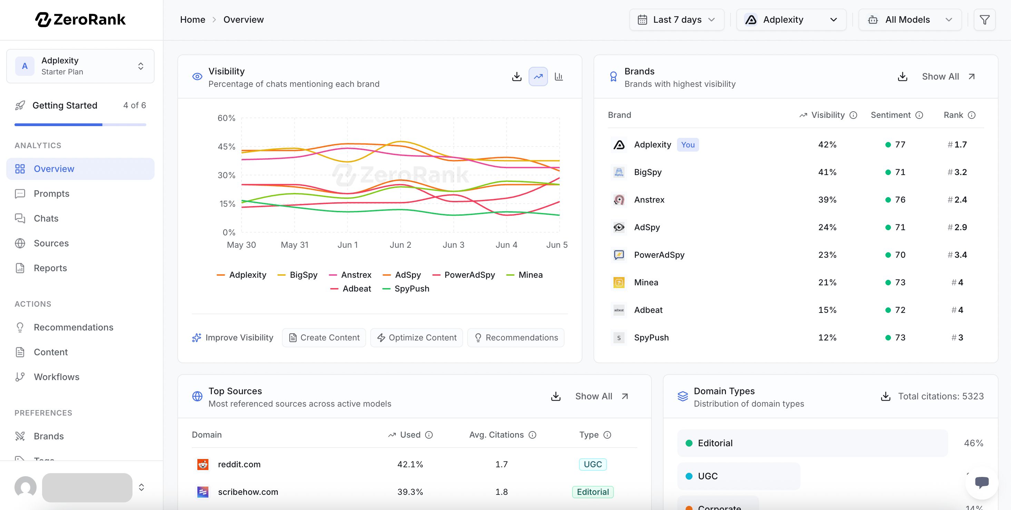Click the scribehow.com favicon
The height and width of the screenshot is (510, 1011).
tap(203, 492)
